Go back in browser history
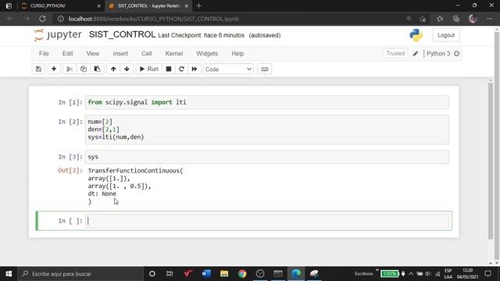500x281 pixels. pos(10,19)
